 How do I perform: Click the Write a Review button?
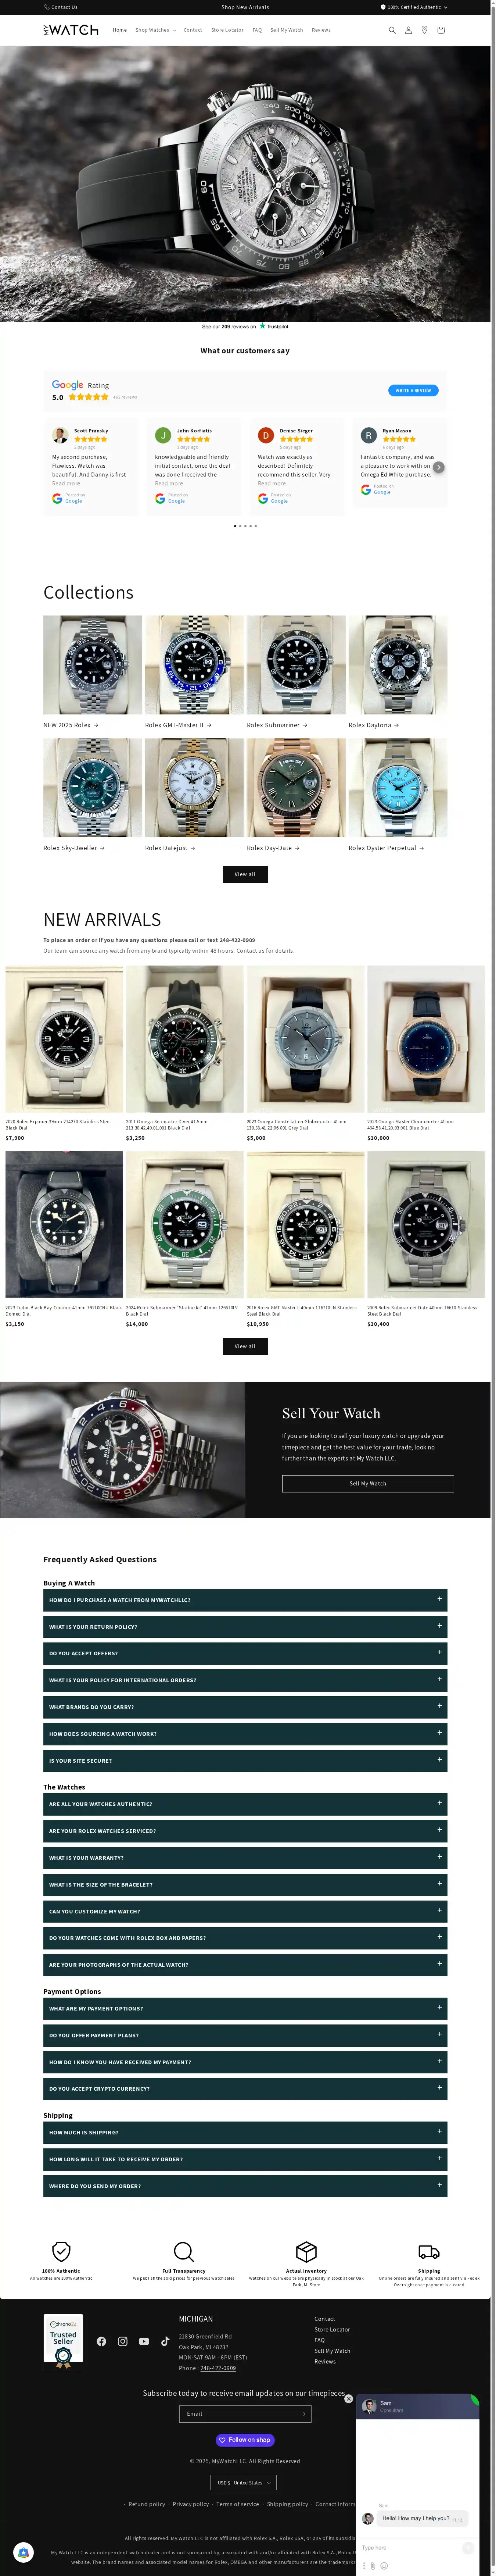413,390
